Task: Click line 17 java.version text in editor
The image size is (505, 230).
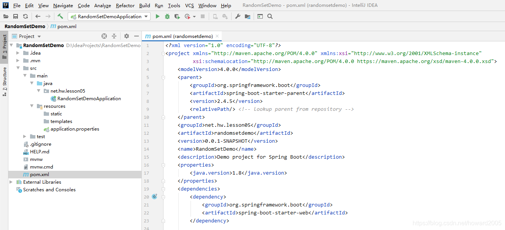Action: click(x=238, y=173)
